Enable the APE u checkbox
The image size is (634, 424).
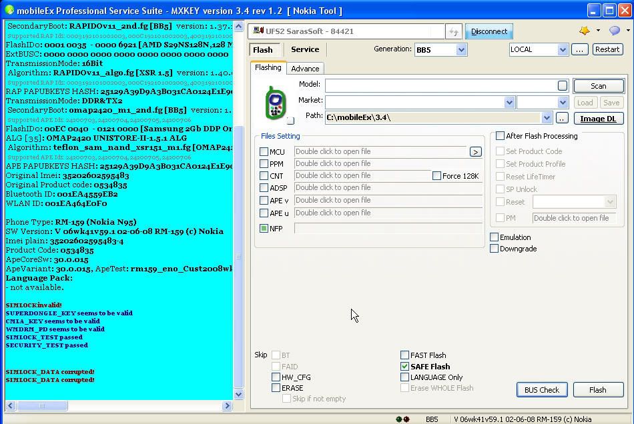(264, 213)
